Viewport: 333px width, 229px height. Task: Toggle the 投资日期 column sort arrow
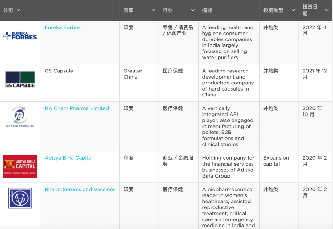click(x=327, y=10)
